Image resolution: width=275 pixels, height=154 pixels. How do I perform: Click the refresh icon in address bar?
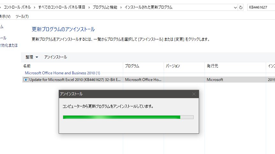241,7
